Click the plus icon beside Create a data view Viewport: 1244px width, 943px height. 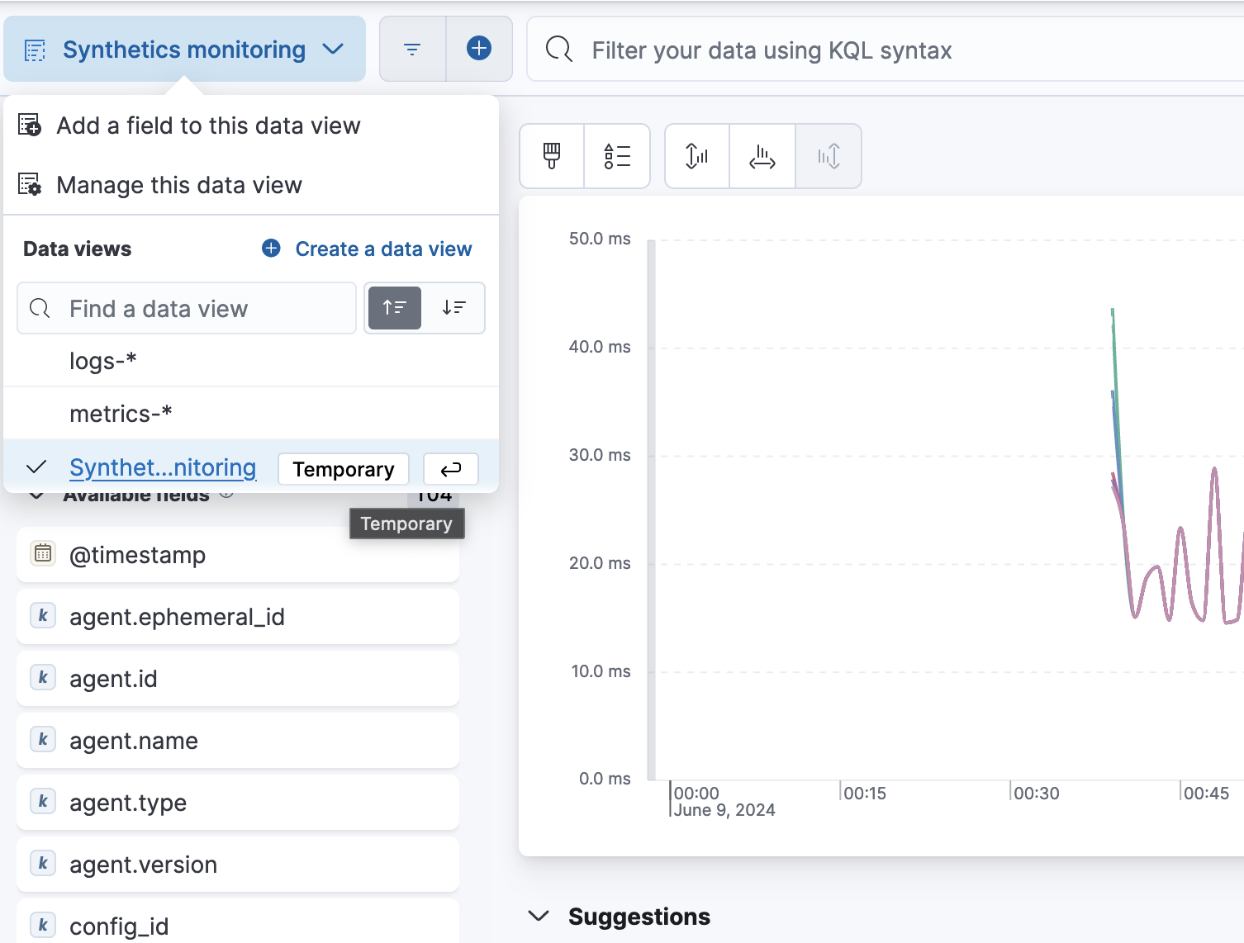point(271,248)
